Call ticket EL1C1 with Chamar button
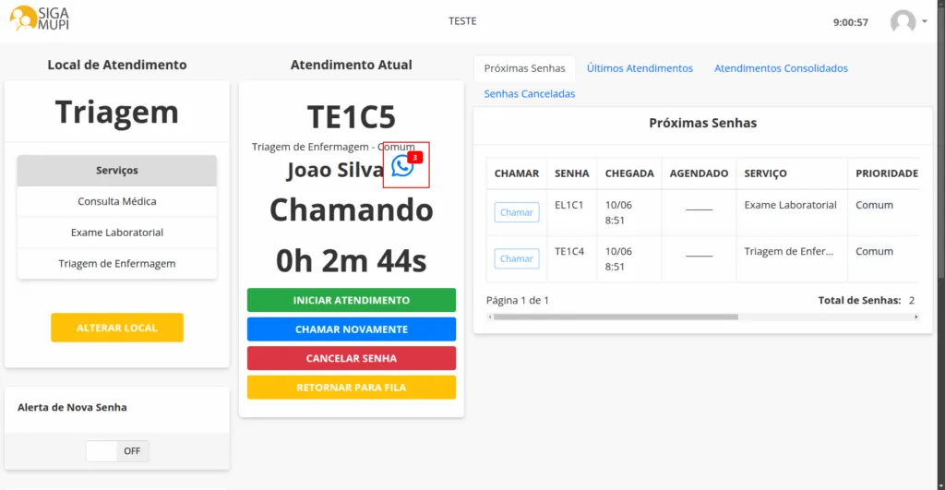 pos(516,212)
